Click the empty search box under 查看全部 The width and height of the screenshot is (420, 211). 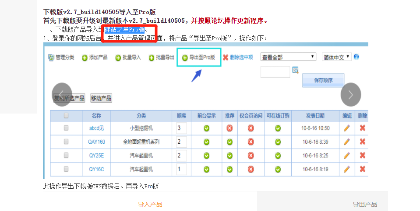pos(275,72)
